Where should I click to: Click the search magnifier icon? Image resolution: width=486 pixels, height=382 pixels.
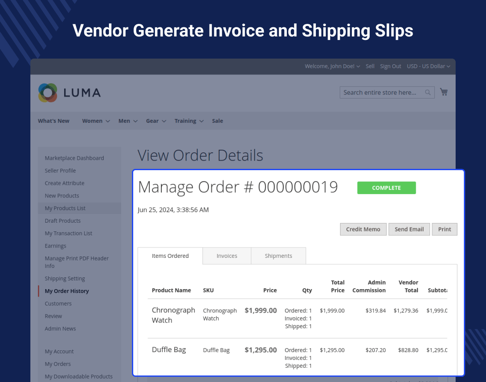428,92
